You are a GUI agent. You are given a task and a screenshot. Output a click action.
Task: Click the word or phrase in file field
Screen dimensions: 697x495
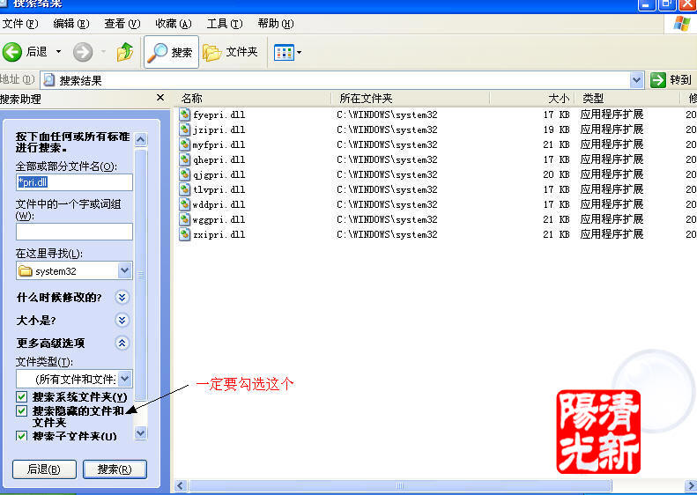pyautogui.click(x=74, y=232)
